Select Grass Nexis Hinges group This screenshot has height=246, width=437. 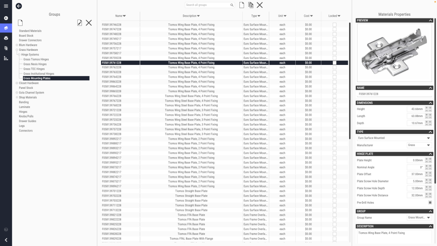pyautogui.click(x=35, y=64)
